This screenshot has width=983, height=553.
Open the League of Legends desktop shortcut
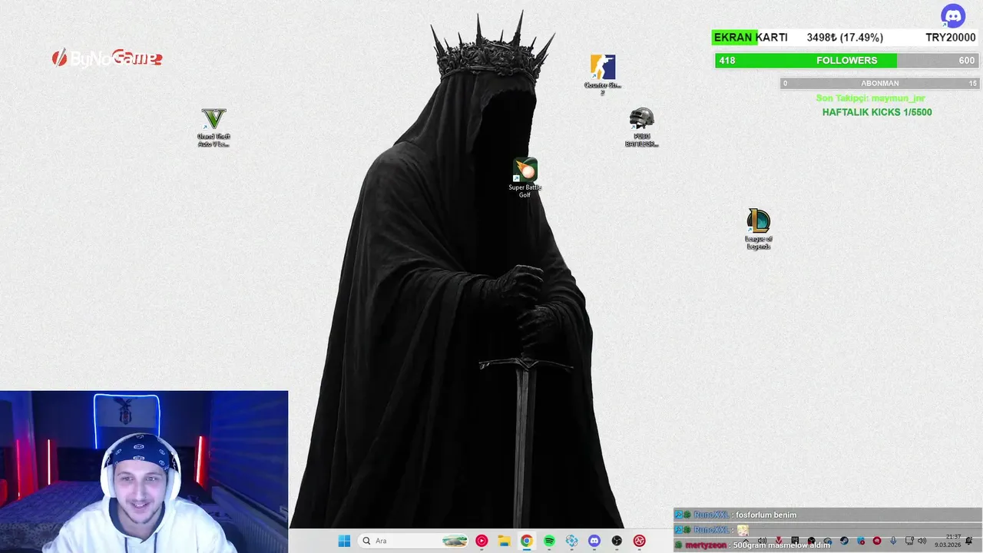coord(758,229)
